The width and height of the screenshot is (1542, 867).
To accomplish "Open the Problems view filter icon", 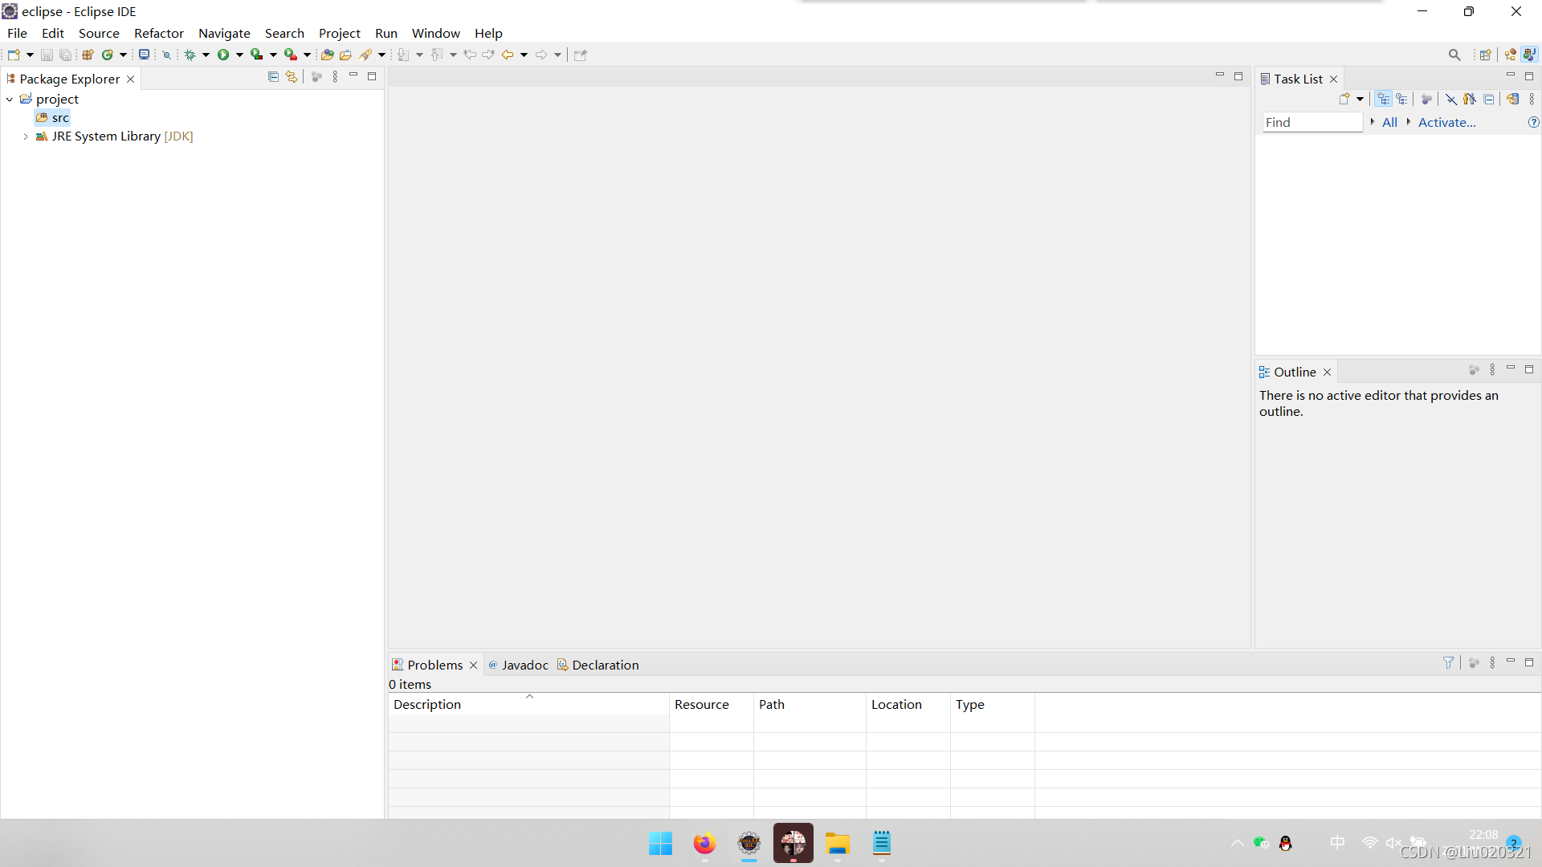I will (1448, 663).
